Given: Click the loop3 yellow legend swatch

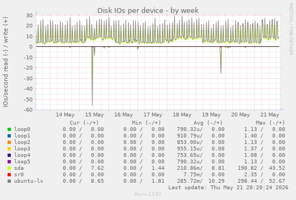Looking at the screenshot, I should (x=9, y=149).
